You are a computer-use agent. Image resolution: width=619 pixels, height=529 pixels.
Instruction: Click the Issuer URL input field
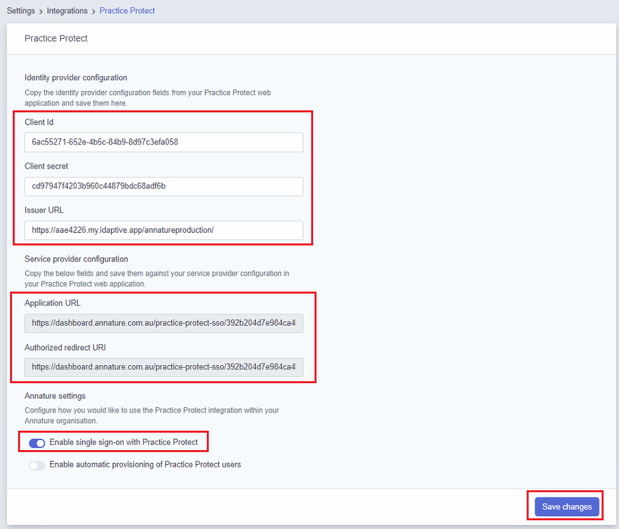tap(163, 230)
